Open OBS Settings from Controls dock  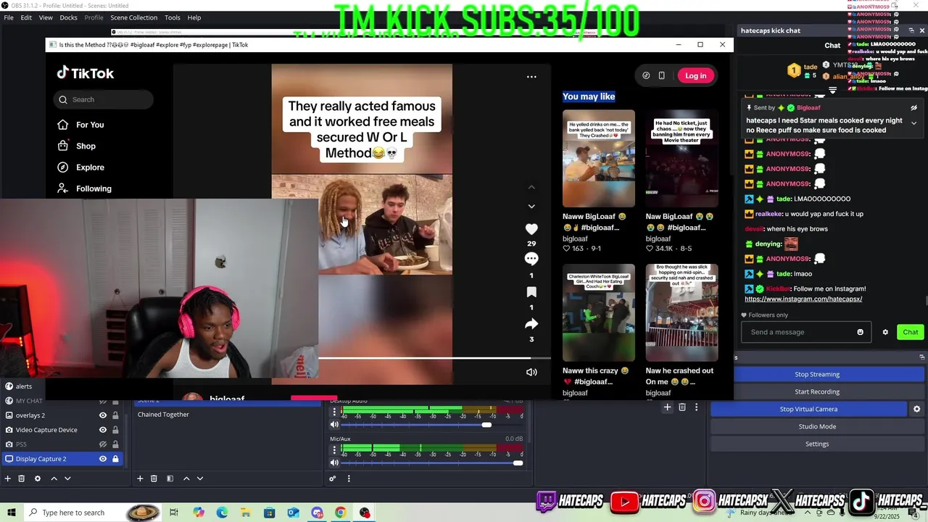coord(817,444)
